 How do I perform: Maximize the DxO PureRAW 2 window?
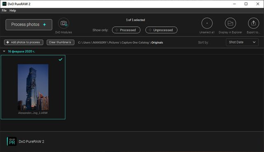[x=246, y=4]
